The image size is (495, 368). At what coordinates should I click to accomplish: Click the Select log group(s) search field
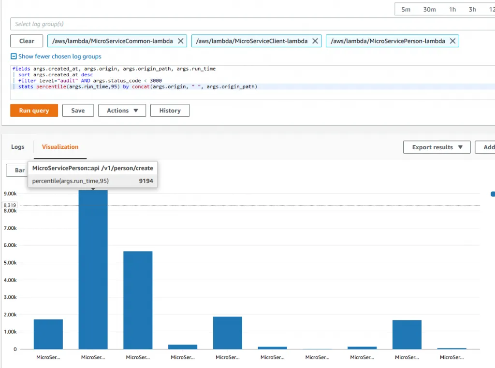(x=193, y=24)
